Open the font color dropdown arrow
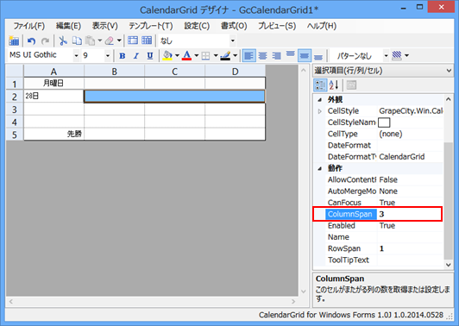Image resolution: width=459 pixels, height=326 pixels. click(197, 55)
